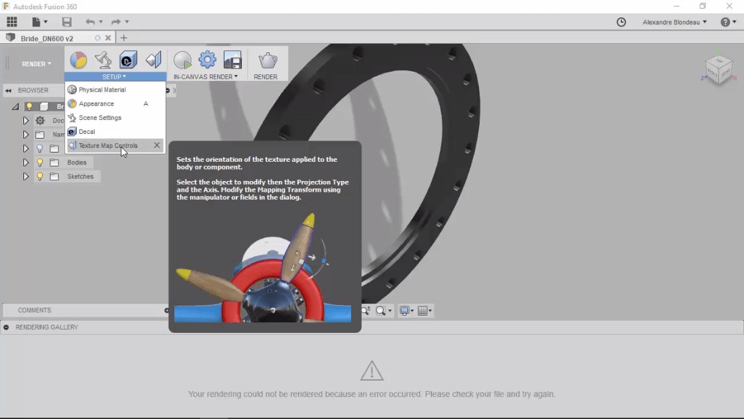Open the File menu dropdown arrow

[46, 22]
